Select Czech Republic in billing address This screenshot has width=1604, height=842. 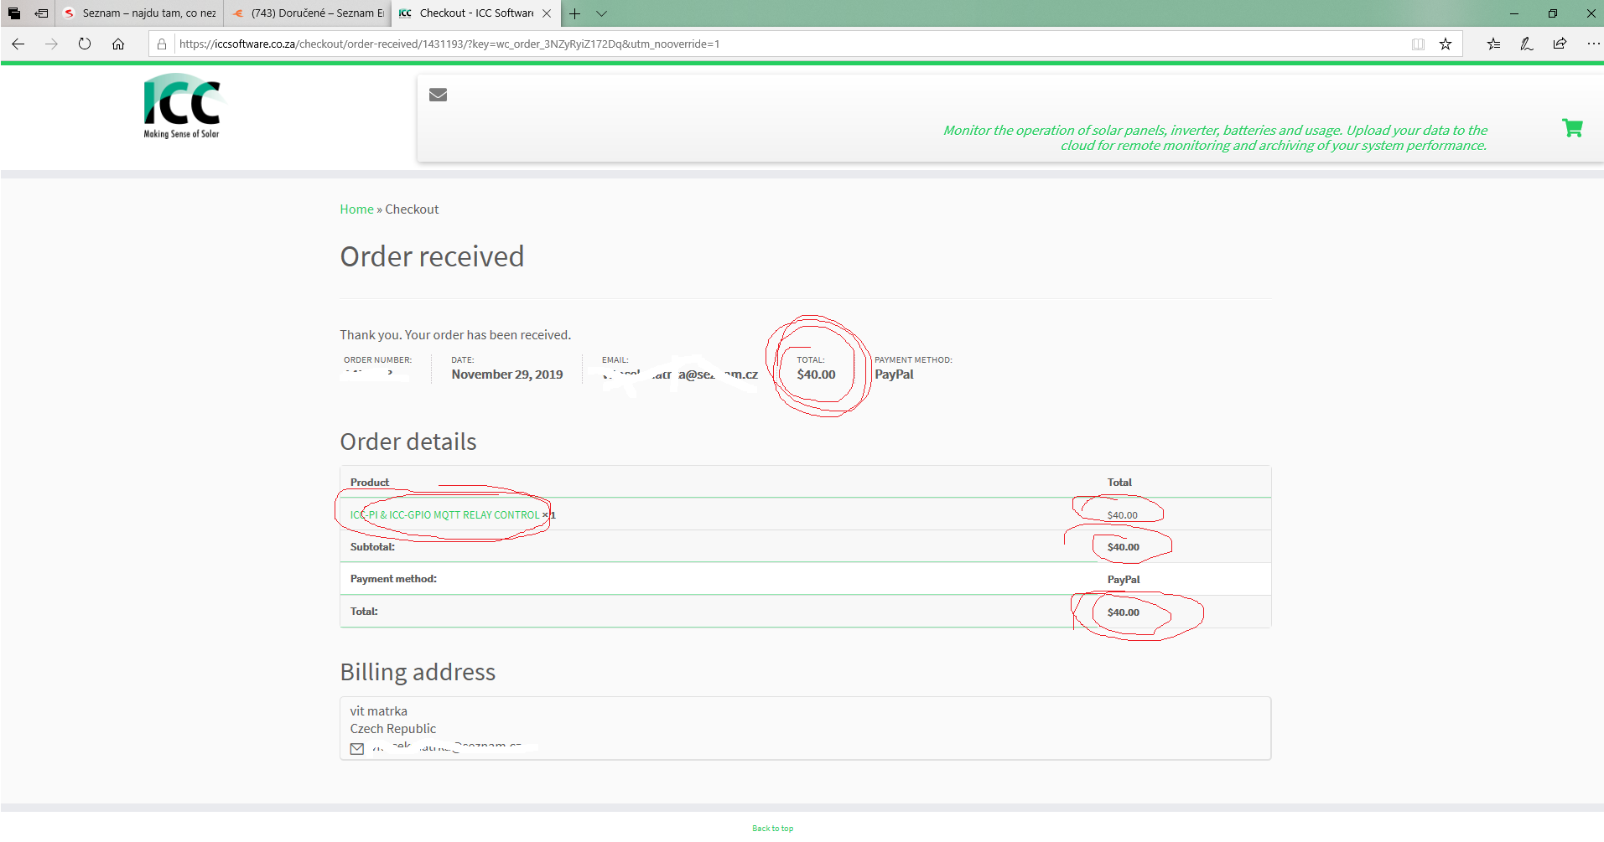point(393,729)
